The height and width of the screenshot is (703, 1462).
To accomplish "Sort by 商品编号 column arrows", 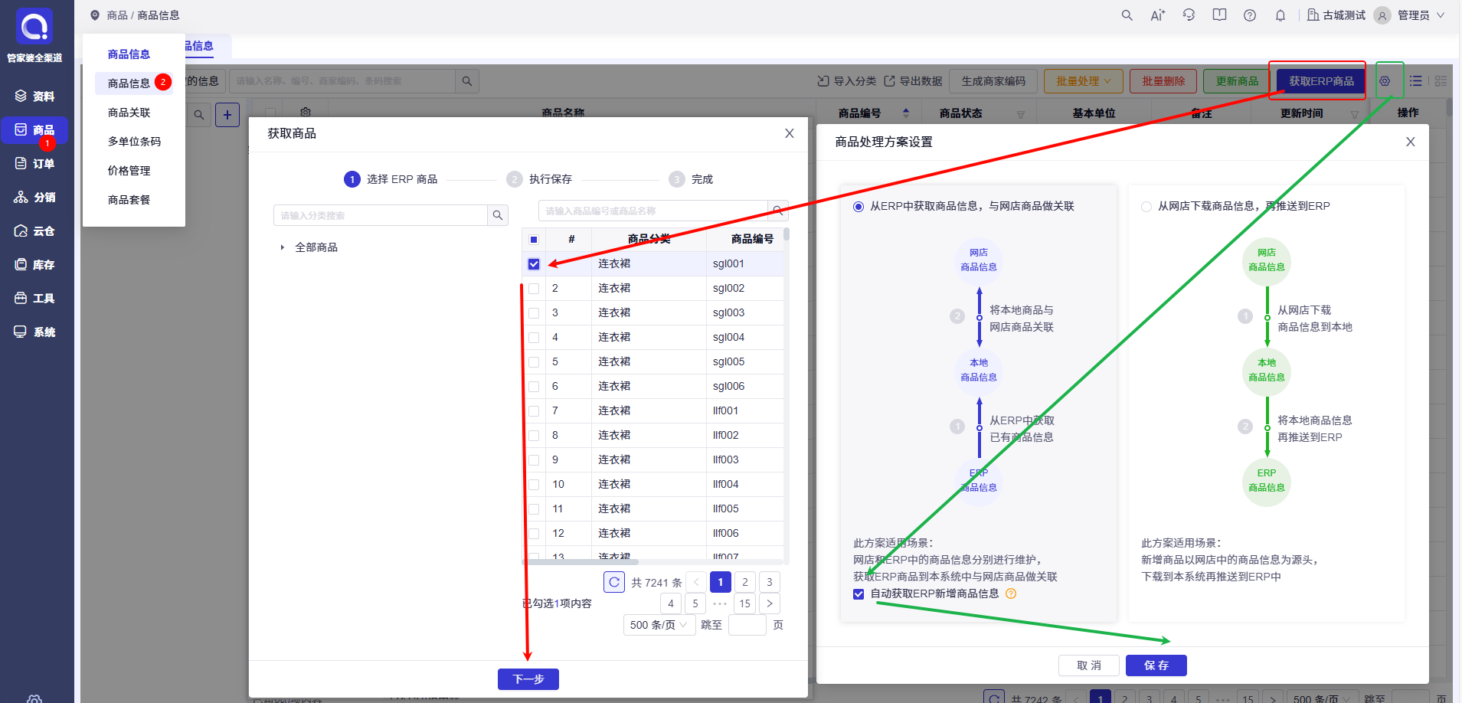I will coord(906,113).
